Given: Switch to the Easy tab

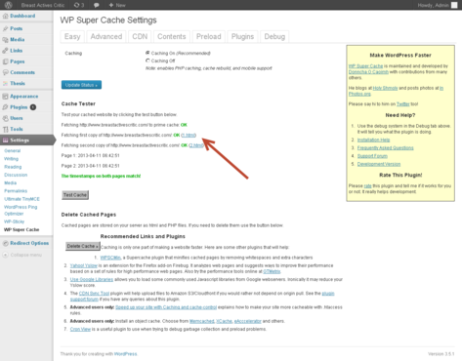Looking at the screenshot, I should point(72,36).
